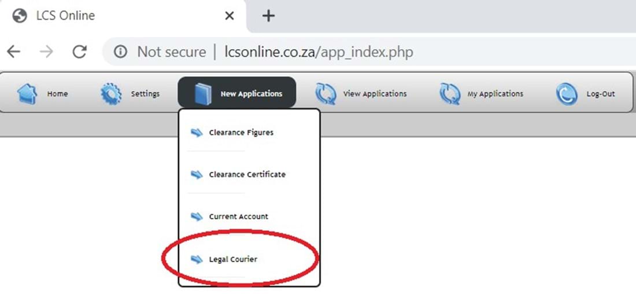Open Settings via the gear icon
Viewport: 636px width, 294px height.
111,94
